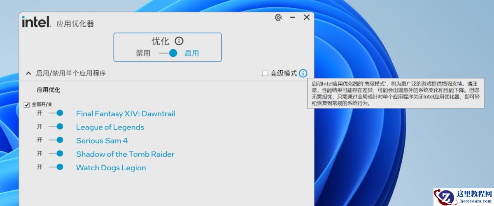The width and height of the screenshot is (494, 206).
Task: Click the info icon beside 优化
Action: [x=179, y=41]
